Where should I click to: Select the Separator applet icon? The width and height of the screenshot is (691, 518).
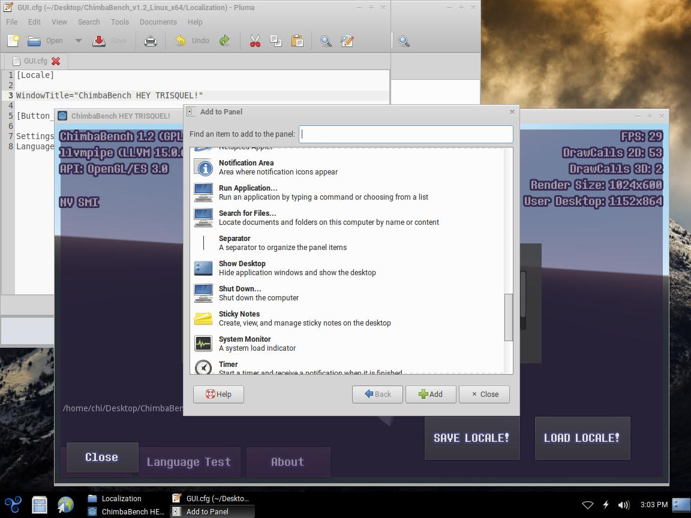click(x=203, y=243)
